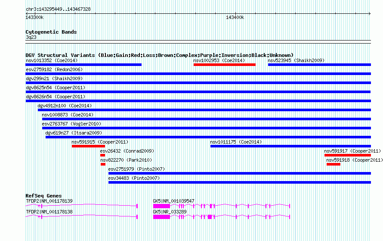
Task: Select the dgv8626n54 (Cooper2011) label
Action: (56, 97)
